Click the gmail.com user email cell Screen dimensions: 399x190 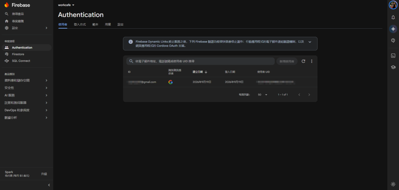[x=142, y=82]
